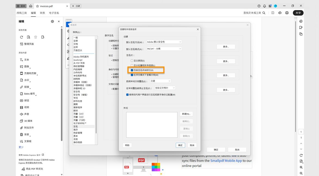The width and height of the screenshot is (319, 176).
Task: Open the bookmarks panel icon
Action: (x=301, y=28)
